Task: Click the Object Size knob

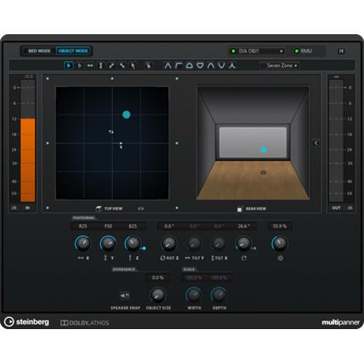Action: 158,295
